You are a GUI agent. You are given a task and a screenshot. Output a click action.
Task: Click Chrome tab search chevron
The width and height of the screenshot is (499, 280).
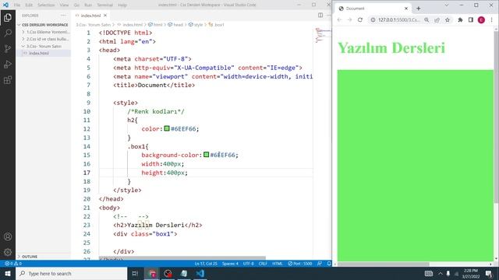coord(447,5)
